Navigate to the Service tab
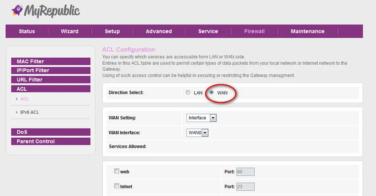Viewport: 376px width, 196px height. coord(208,31)
